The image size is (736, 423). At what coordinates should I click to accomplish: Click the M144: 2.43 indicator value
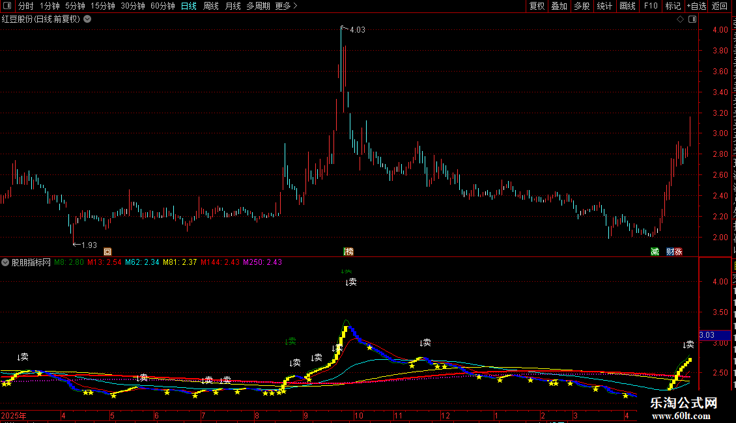(220, 263)
